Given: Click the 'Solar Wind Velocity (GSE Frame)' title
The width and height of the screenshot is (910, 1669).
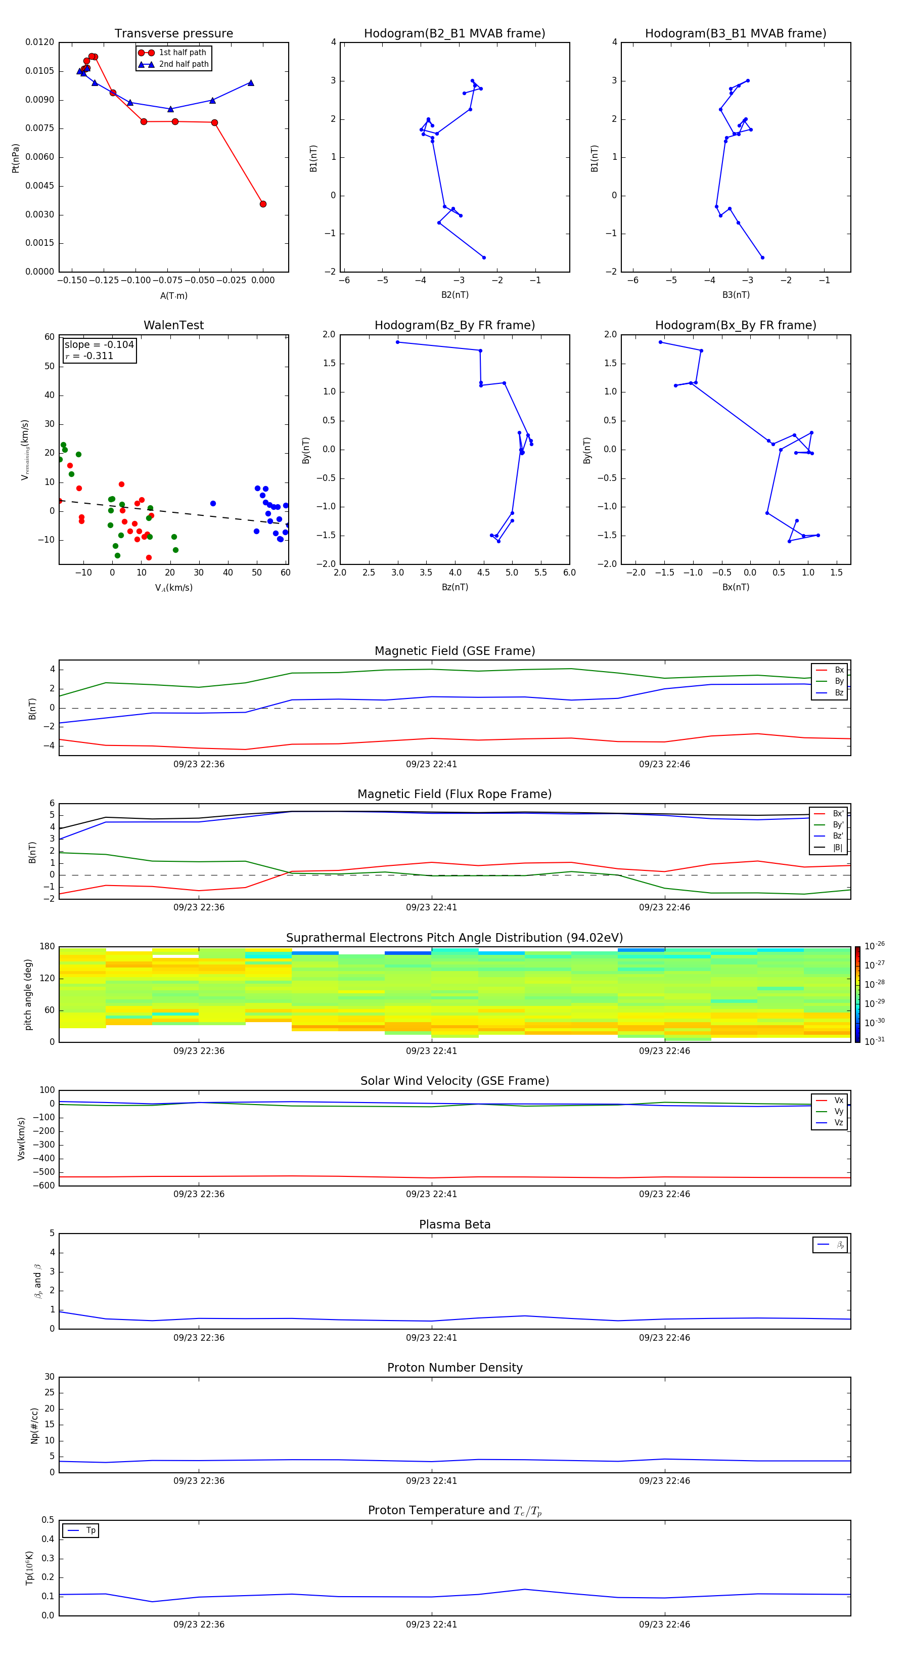Looking at the screenshot, I should (454, 1081).
